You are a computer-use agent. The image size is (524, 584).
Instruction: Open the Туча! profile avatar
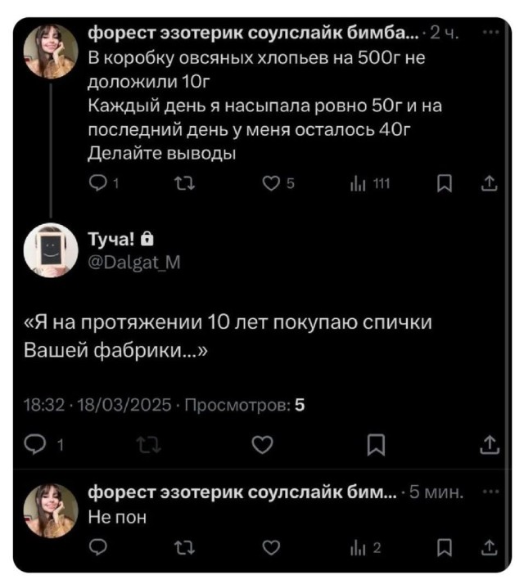(x=51, y=249)
